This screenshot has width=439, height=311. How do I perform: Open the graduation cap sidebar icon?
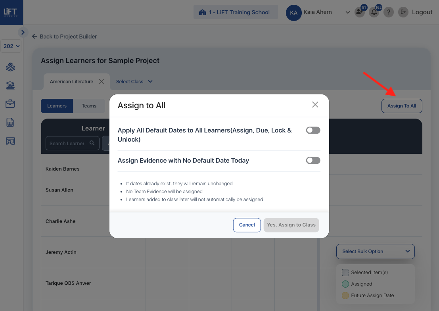coord(10,85)
